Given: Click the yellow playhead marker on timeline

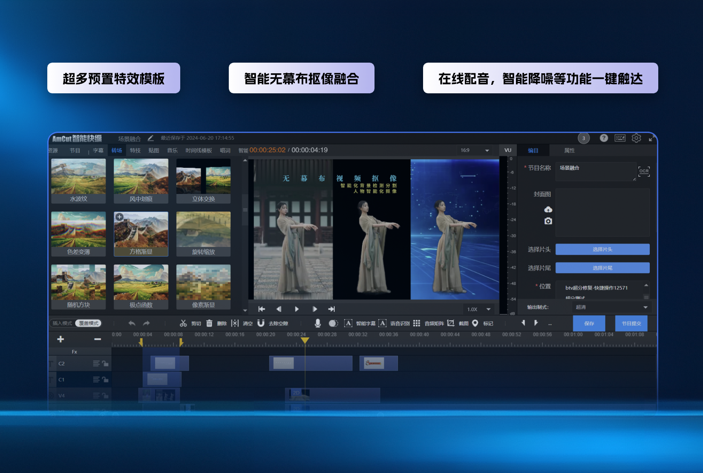Looking at the screenshot, I should [305, 340].
